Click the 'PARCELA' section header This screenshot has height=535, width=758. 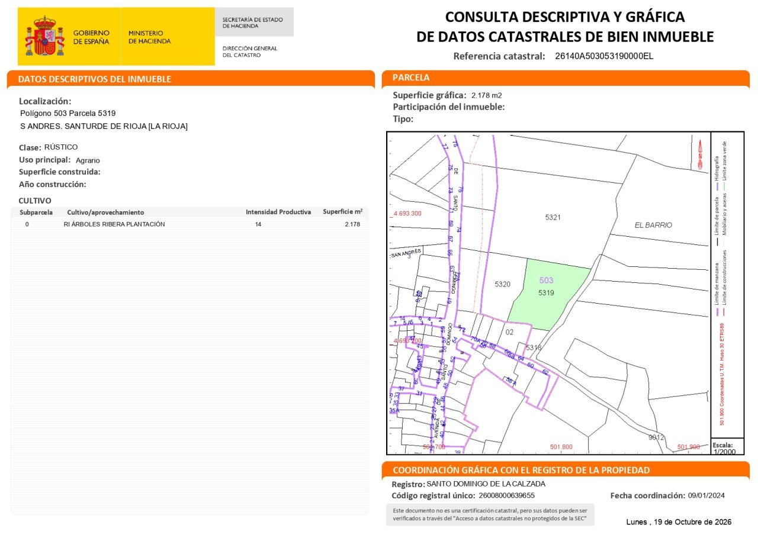click(411, 78)
